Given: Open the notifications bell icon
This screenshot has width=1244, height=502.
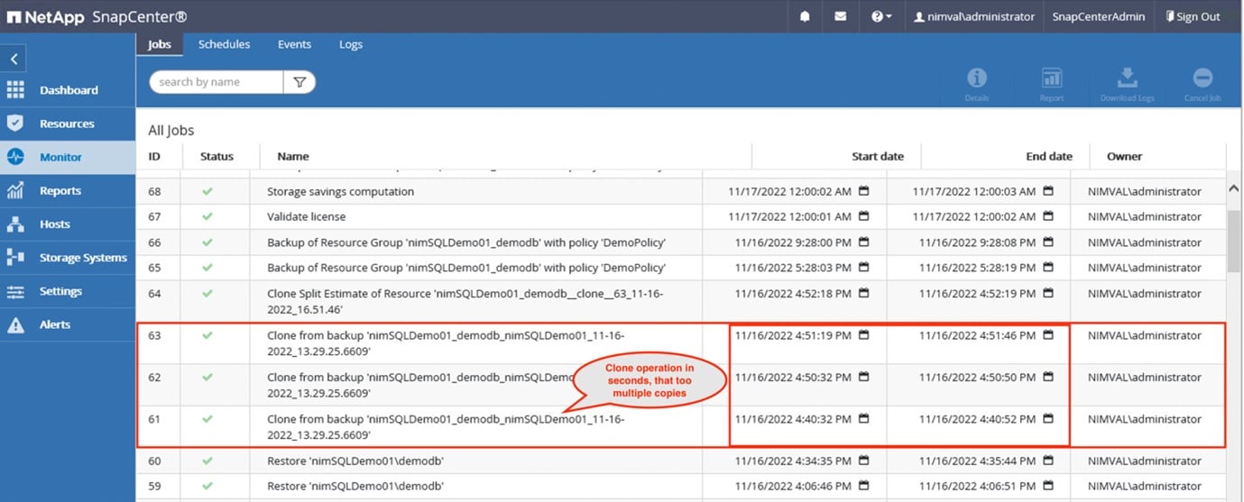Looking at the screenshot, I should point(804,16).
